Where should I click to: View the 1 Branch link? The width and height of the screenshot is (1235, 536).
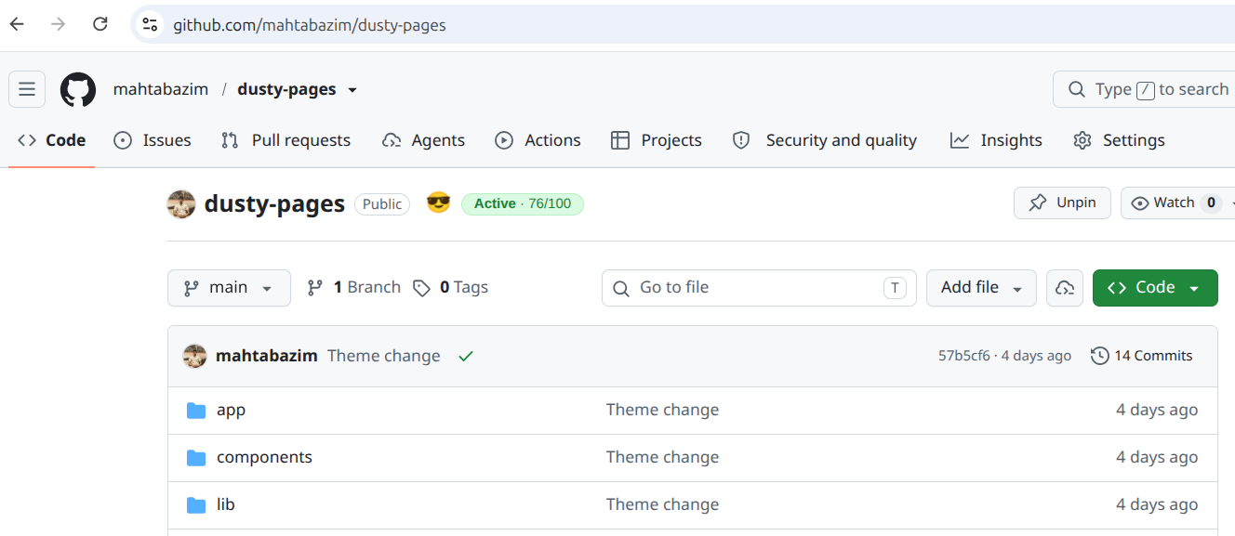tap(353, 288)
